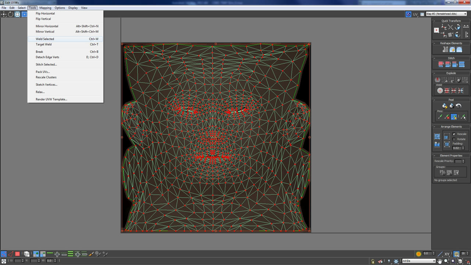Toggle the grid snap button near 16
The image size is (471, 265).
coord(456,254)
